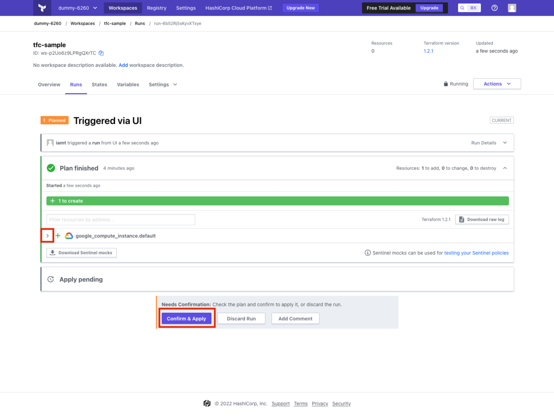Viewport: 554px width, 416px height.
Task: Go to the dummy-6260 breadcrumb
Action: pyautogui.click(x=48, y=24)
